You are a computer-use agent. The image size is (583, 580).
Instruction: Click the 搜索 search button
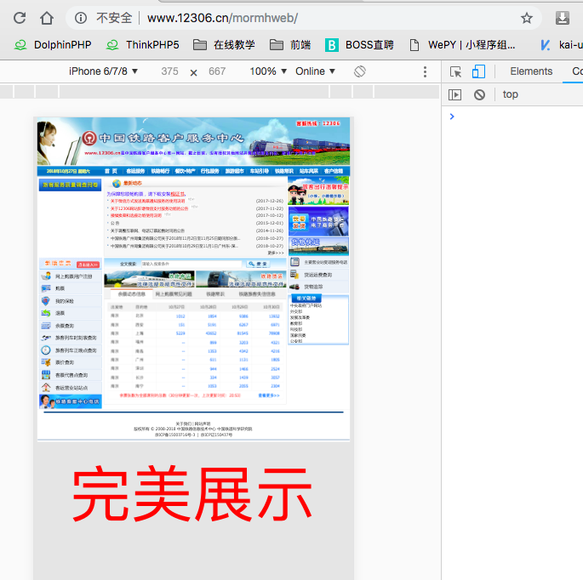(x=258, y=264)
